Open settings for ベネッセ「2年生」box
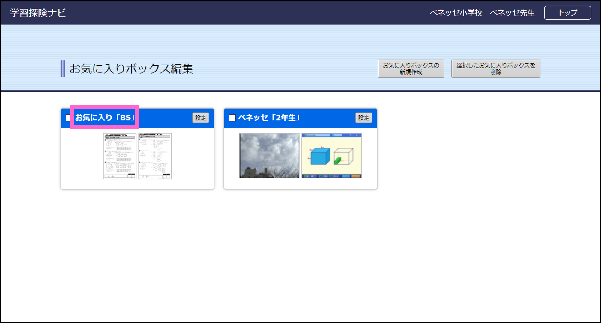601x323 pixels. pyautogui.click(x=363, y=118)
